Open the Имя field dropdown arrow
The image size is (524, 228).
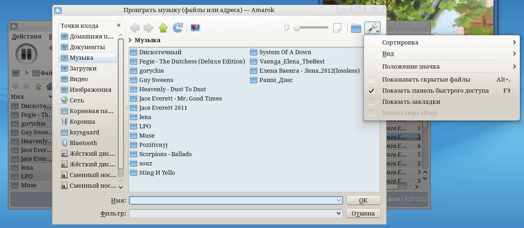pyautogui.click(x=339, y=201)
